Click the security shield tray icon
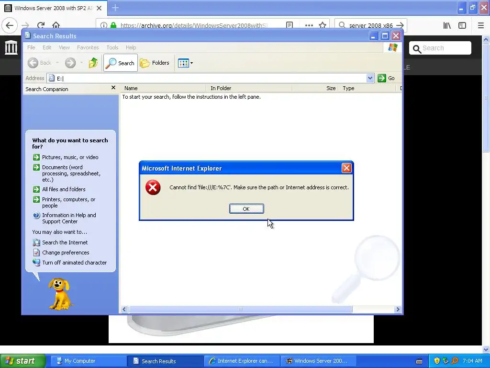 (x=437, y=361)
